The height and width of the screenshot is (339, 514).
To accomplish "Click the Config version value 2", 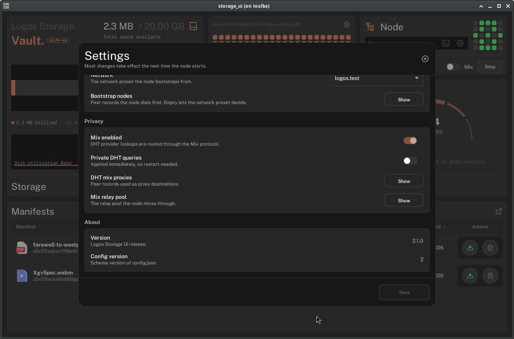I will [422, 259].
